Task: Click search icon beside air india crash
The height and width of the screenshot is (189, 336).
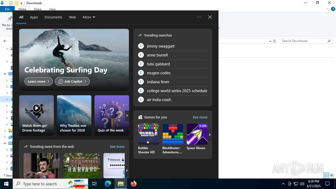Action: (141, 99)
